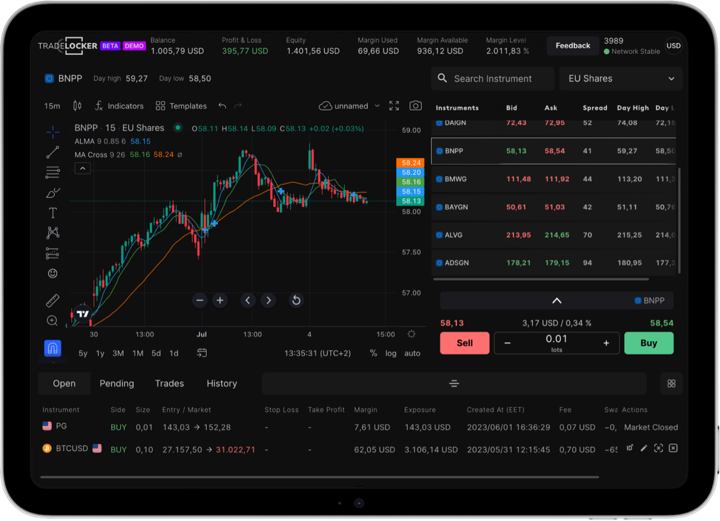Take a chart snapshot with camera icon

[x=416, y=106]
